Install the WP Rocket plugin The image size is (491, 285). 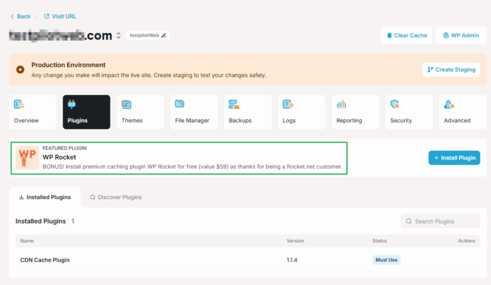(454, 158)
